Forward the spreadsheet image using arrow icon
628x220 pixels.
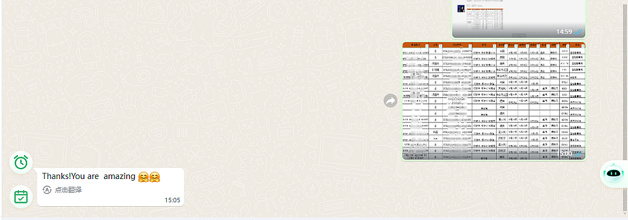click(391, 101)
